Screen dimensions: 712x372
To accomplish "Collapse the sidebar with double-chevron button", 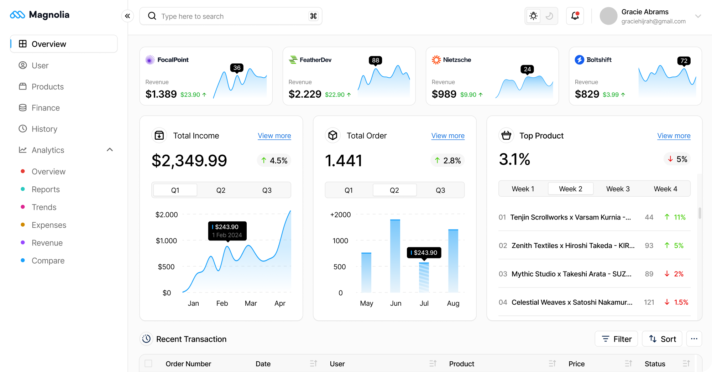I will pyautogui.click(x=127, y=16).
